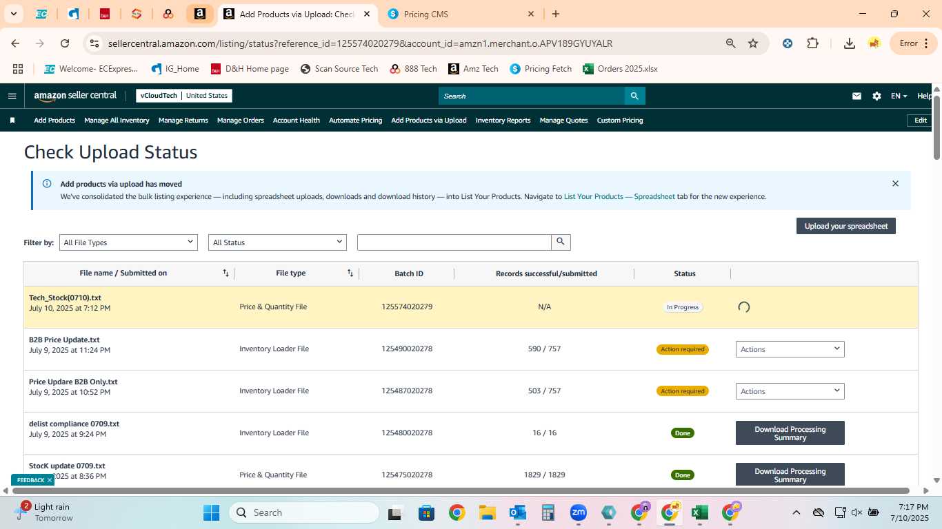Open Inventory Reports nav item
This screenshot has height=529, width=942.
click(x=503, y=120)
